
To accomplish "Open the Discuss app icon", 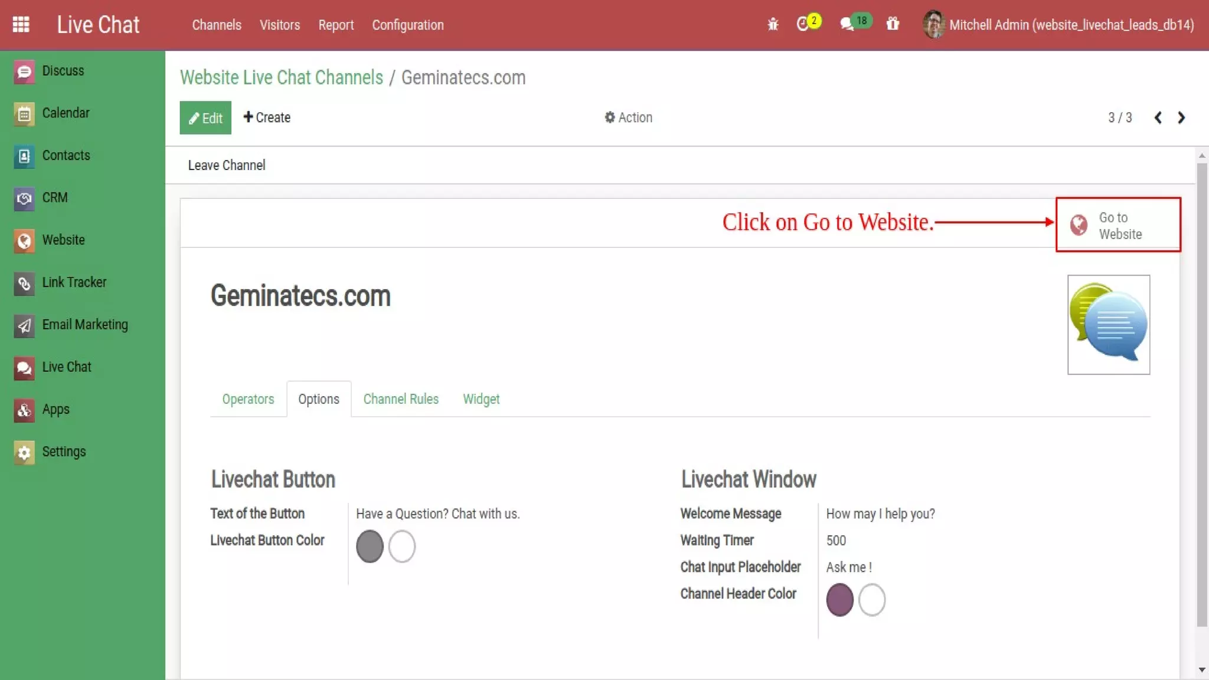I will pos(24,71).
